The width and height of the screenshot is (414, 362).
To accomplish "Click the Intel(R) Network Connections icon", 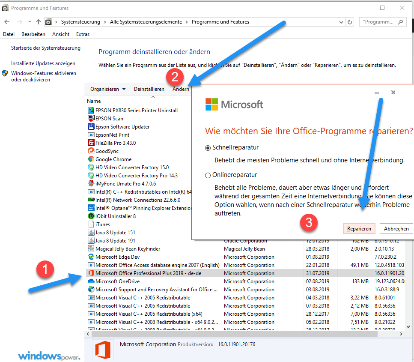I will tap(91, 200).
